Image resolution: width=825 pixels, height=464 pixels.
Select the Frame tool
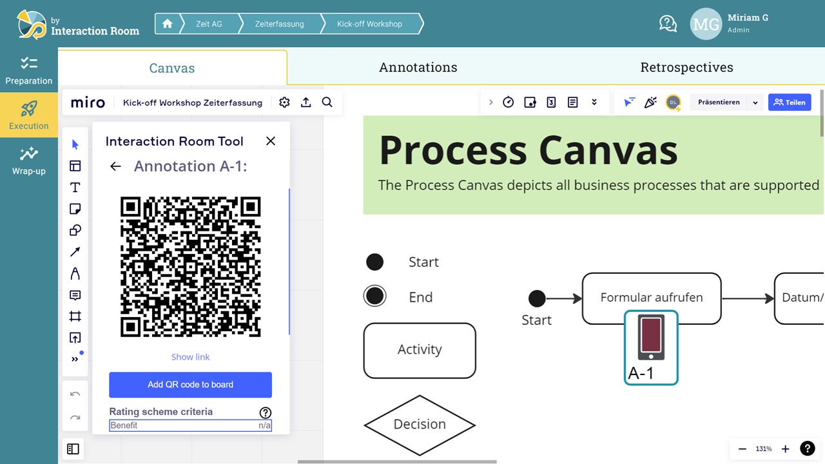pos(75,316)
